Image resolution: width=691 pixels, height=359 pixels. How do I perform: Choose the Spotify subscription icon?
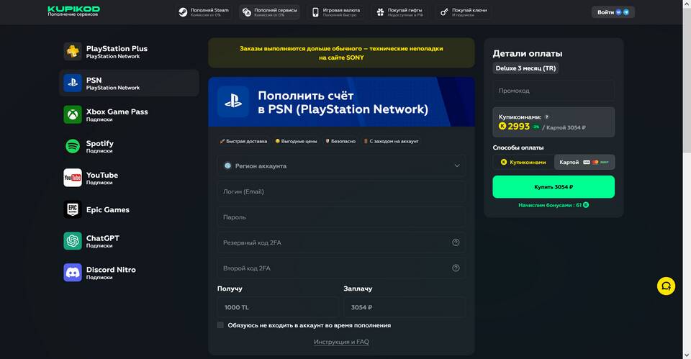coord(73,146)
